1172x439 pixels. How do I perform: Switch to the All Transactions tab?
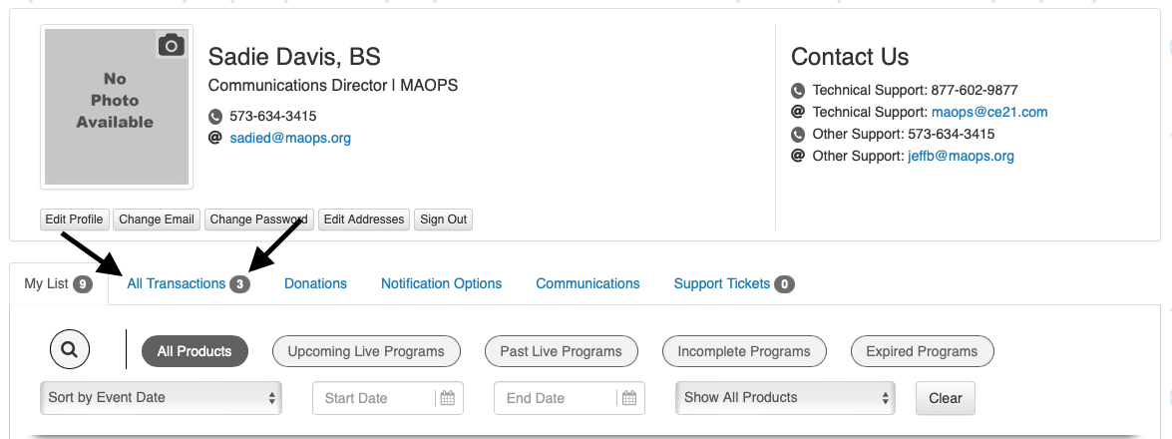tap(177, 284)
